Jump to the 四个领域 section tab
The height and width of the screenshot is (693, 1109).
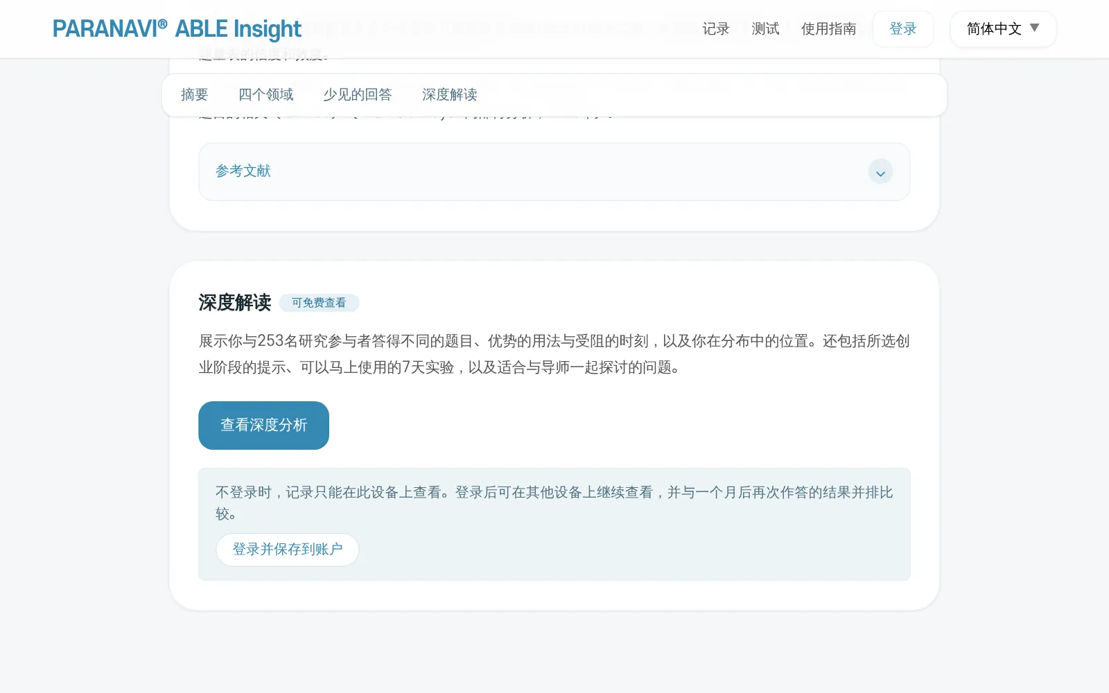[x=266, y=95]
